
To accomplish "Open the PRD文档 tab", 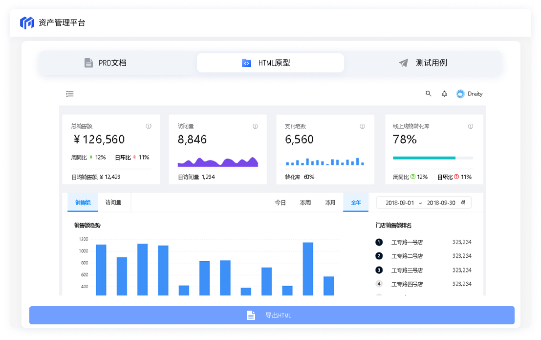I will click(x=105, y=63).
